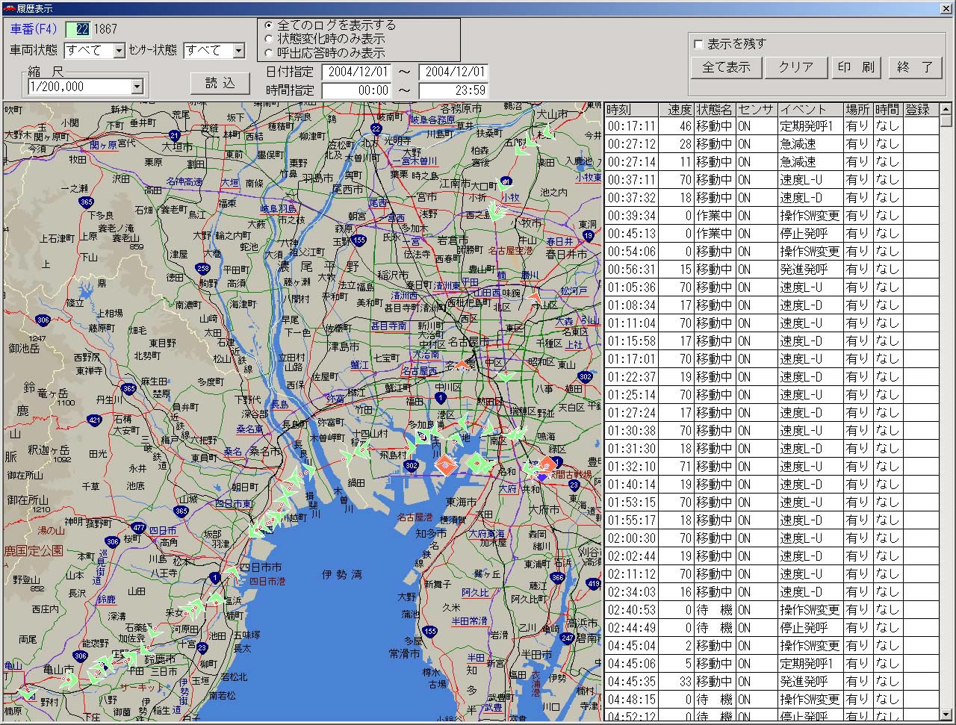Image resolution: width=956 pixels, height=725 pixels.
Task: Click the log table's scrollbar down arrow
Action: point(946,714)
